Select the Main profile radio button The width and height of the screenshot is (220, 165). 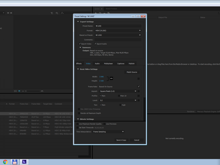pyautogui.click(x=100, y=96)
